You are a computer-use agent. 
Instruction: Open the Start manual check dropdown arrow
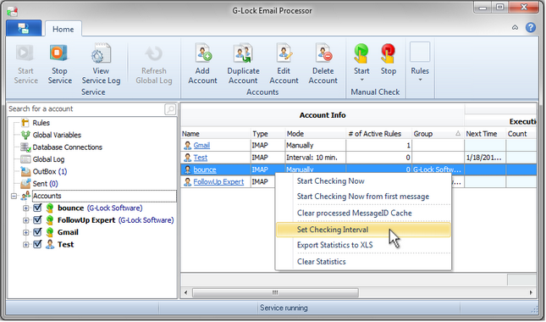[361, 80]
